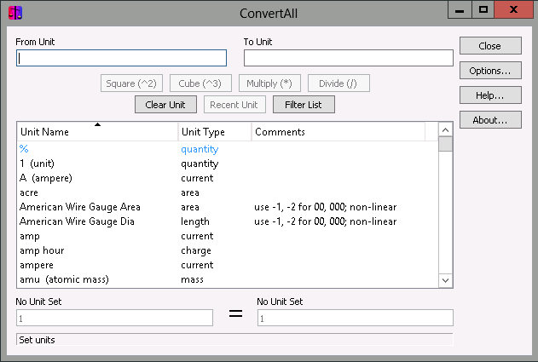The image size is (538, 362).
Task: Sort the list by Unit Type header
Action: click(214, 132)
